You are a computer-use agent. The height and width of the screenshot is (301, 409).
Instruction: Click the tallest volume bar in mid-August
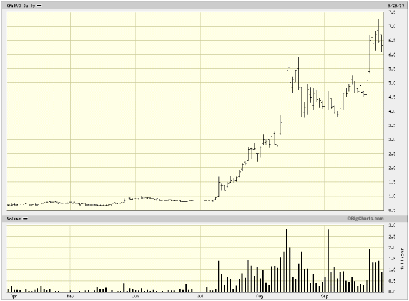click(x=287, y=260)
